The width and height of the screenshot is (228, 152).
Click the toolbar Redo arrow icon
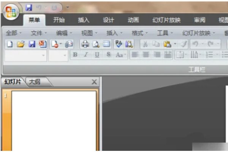pos(211,44)
